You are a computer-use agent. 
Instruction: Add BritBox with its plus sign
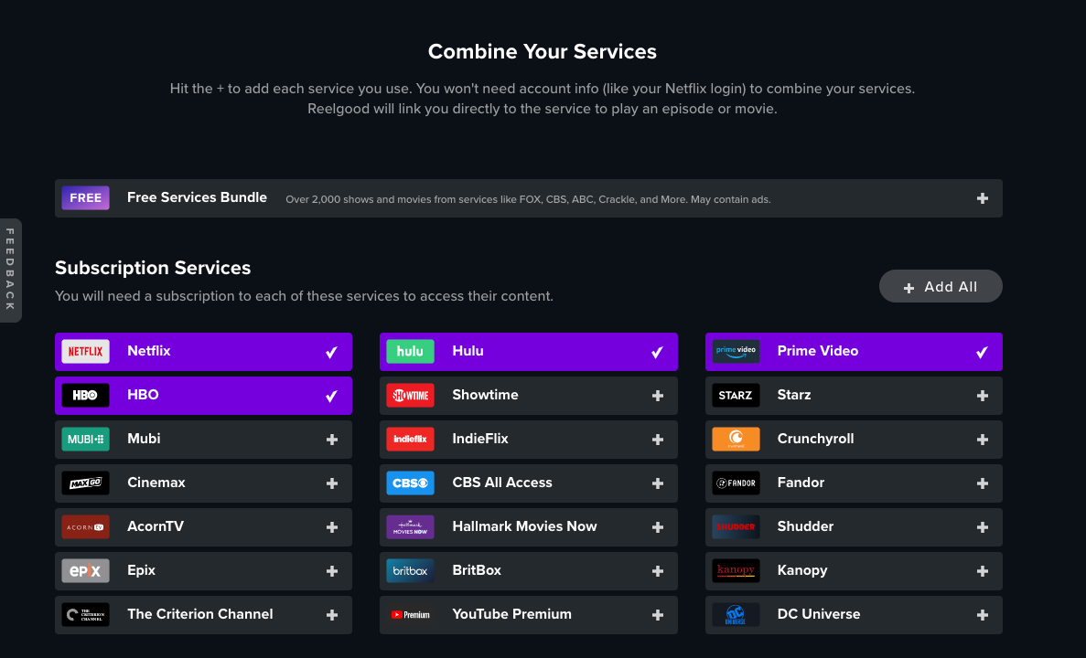pyautogui.click(x=658, y=571)
